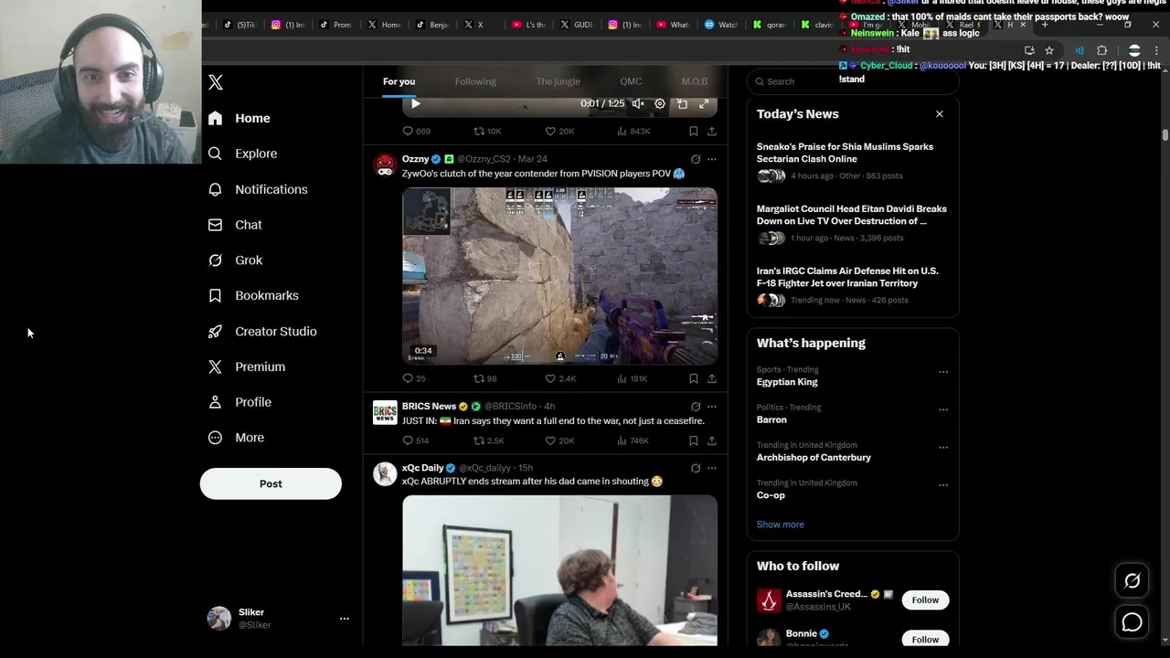Expand the More menu in sidebar

point(237,438)
